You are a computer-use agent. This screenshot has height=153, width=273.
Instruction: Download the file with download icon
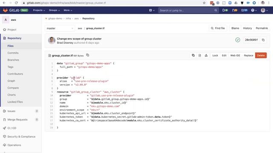click(206, 55)
